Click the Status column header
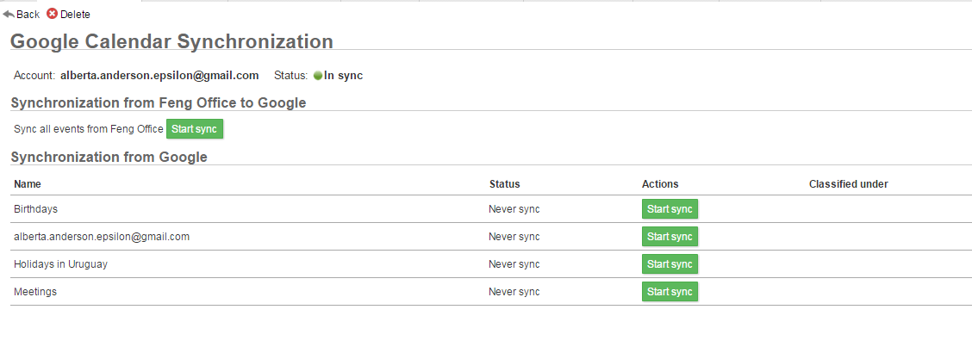The width and height of the screenshot is (972, 353). click(x=504, y=184)
